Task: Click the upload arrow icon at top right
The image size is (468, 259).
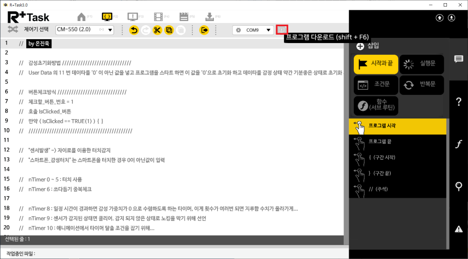Action: [x=439, y=18]
